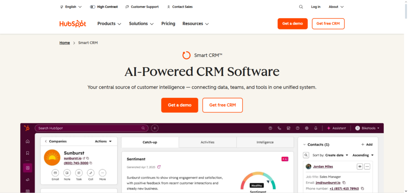
Task: Click the Task icon under Sunburst
Action: pos(79,173)
